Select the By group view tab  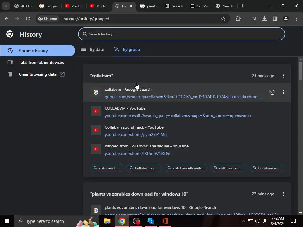127,49
